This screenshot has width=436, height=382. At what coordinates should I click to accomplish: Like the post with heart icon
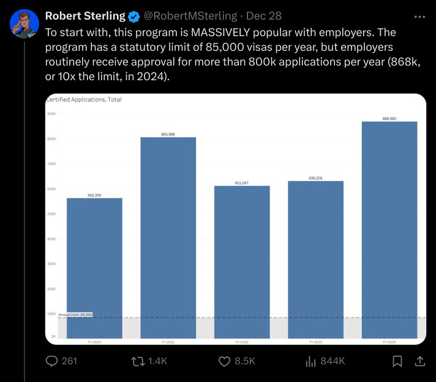(x=224, y=361)
